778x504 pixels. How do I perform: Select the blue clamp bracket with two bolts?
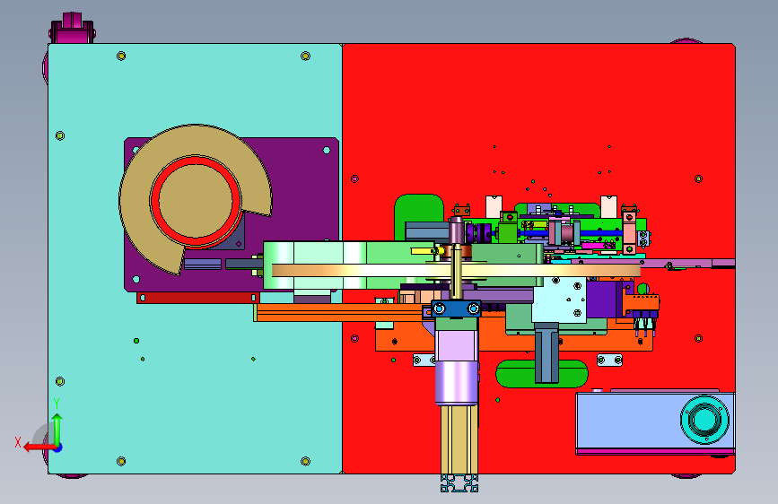tap(456, 309)
